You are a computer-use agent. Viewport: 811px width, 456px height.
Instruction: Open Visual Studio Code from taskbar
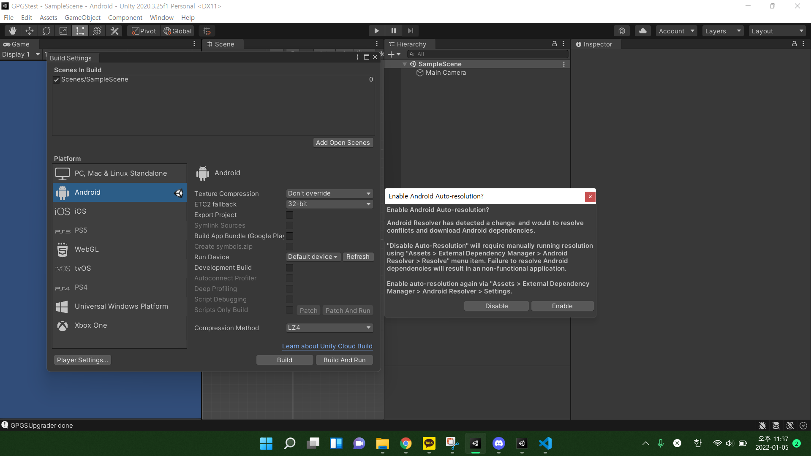545,443
